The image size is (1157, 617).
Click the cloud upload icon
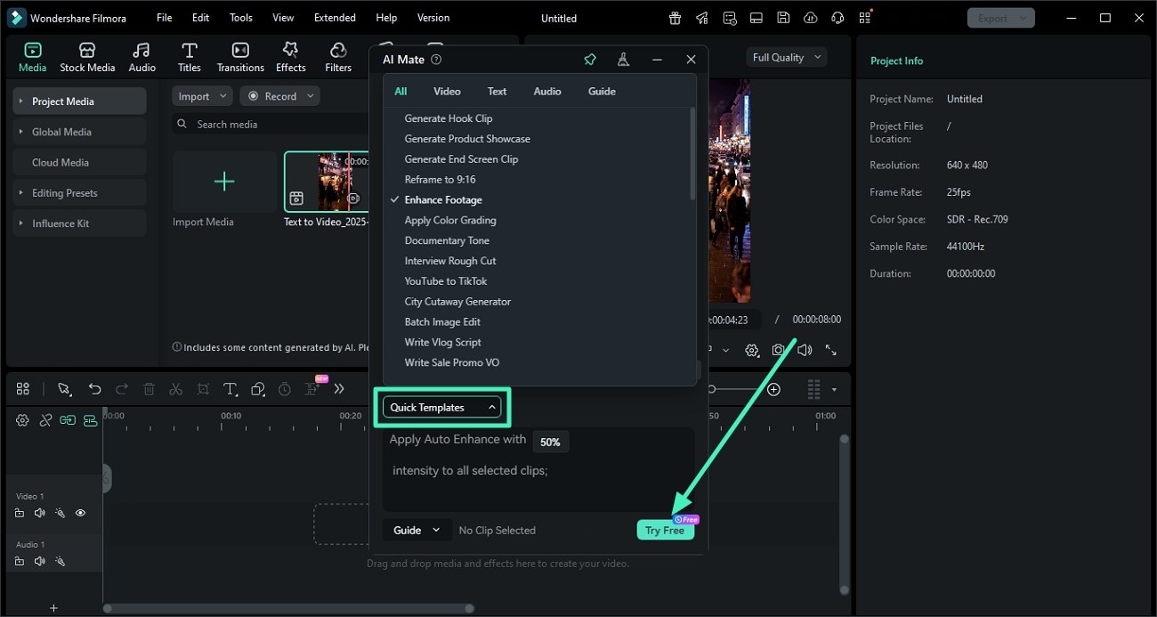pyautogui.click(x=810, y=18)
